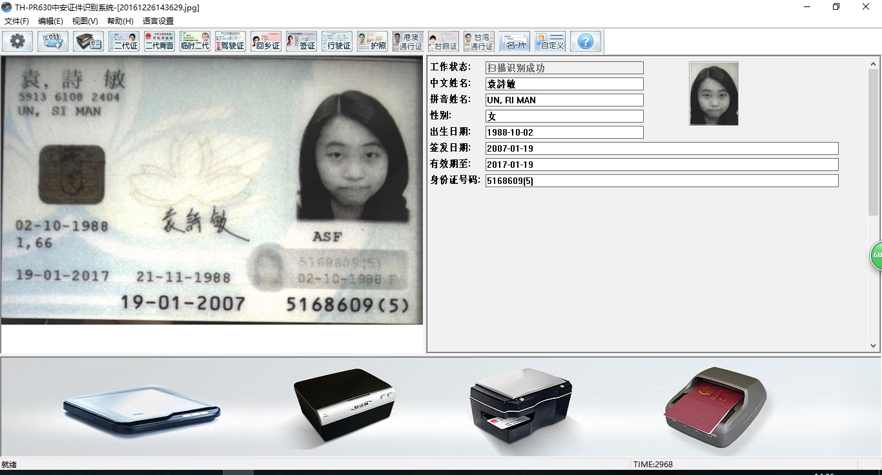Select the 驾驶证 driver license type

click(x=231, y=41)
